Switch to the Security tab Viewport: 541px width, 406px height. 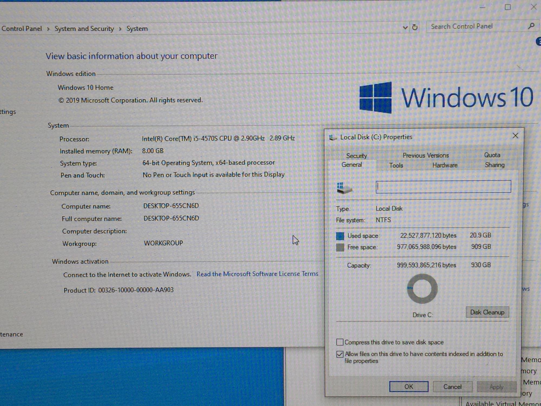357,156
